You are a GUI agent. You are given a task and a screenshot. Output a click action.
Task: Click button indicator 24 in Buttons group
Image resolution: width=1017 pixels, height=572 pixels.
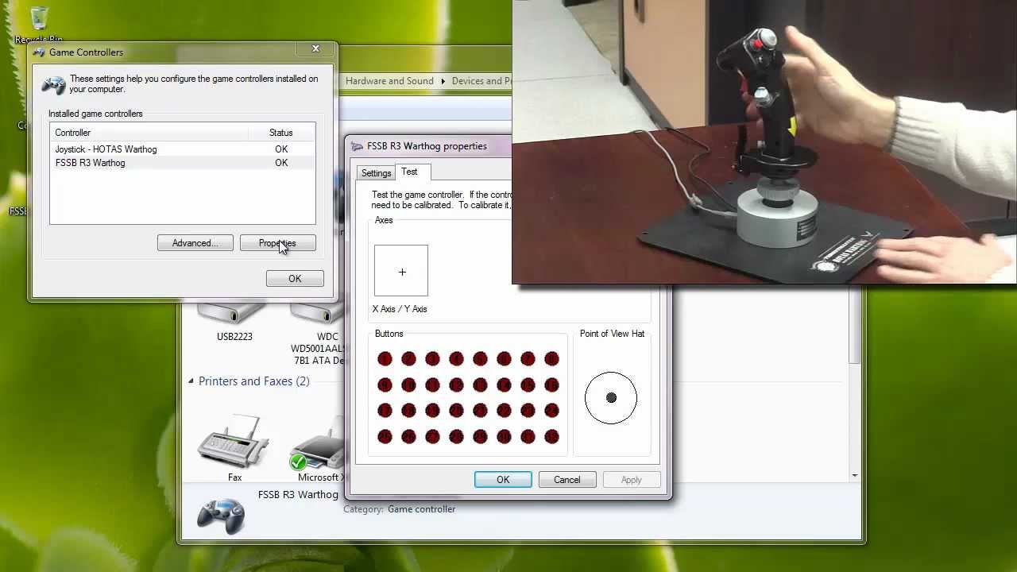[x=551, y=411]
